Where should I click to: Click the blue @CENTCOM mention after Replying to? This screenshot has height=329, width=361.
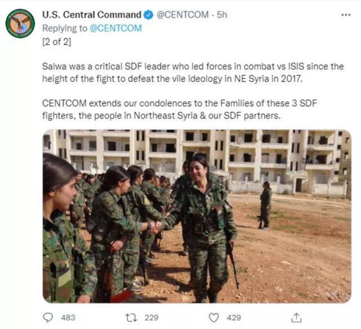[116, 28]
